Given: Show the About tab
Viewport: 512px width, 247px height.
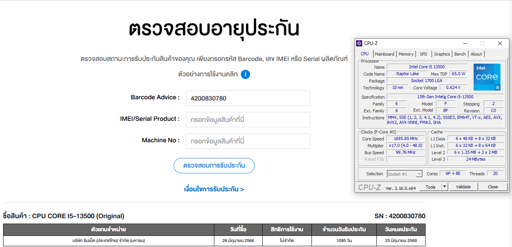Looking at the screenshot, I should coord(476,54).
